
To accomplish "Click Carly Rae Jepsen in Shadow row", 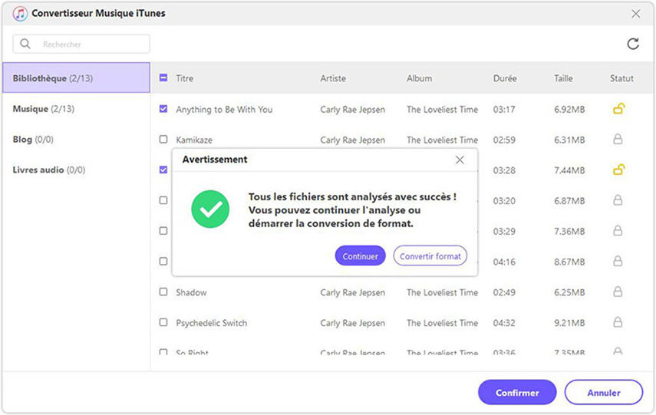I will point(353,292).
